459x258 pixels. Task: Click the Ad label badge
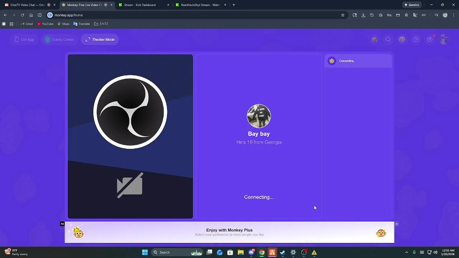(x=62, y=224)
